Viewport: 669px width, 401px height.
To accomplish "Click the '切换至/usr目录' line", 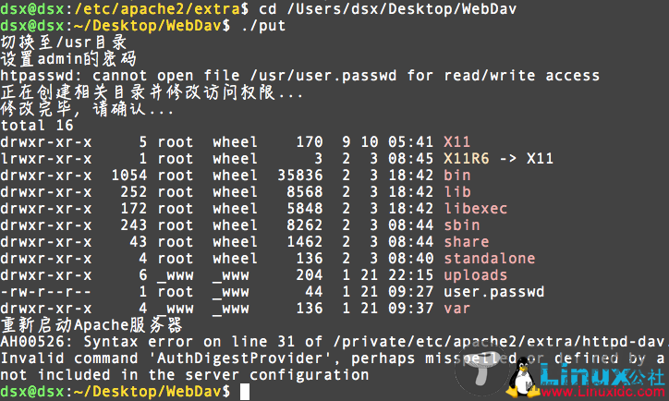I will pyautogui.click(x=64, y=43).
